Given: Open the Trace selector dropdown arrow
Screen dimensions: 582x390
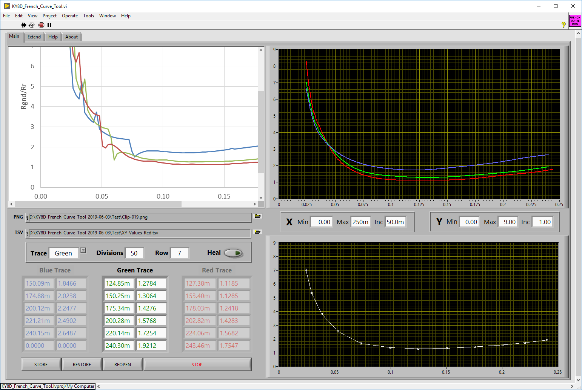Looking at the screenshot, I should (x=83, y=251).
